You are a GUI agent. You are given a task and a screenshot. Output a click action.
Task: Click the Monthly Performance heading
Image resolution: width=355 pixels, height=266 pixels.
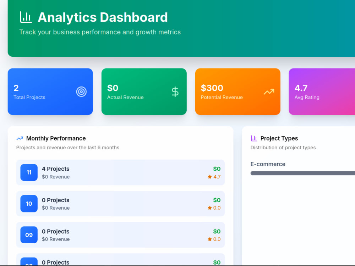click(x=56, y=138)
